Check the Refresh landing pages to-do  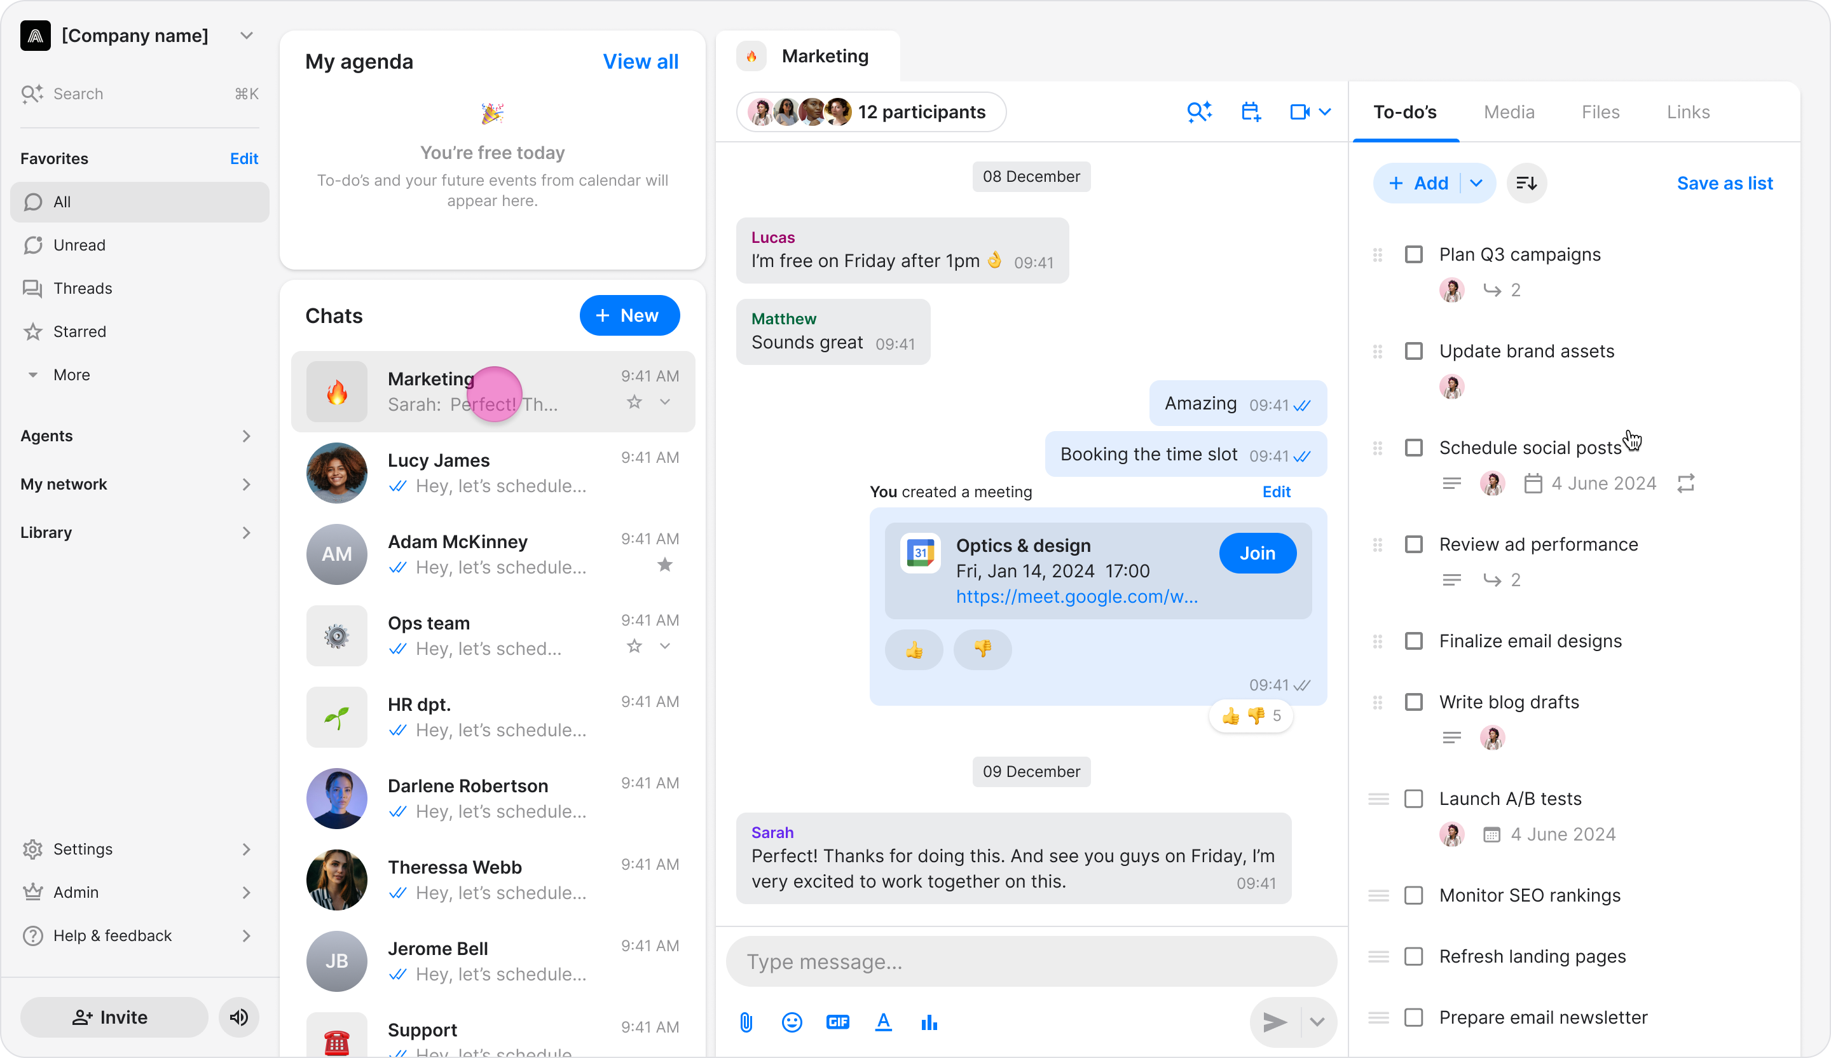[1414, 956]
